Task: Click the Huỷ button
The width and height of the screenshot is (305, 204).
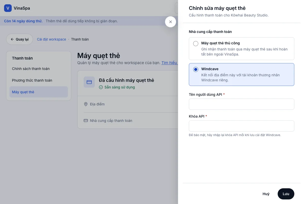Action: tap(266, 194)
